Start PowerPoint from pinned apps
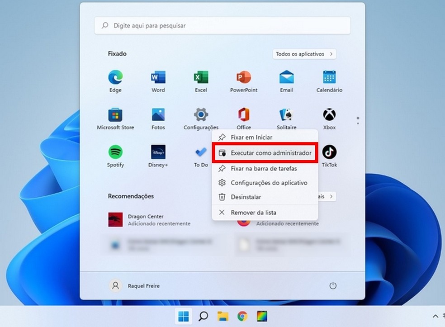The width and height of the screenshot is (445, 327). point(244,81)
